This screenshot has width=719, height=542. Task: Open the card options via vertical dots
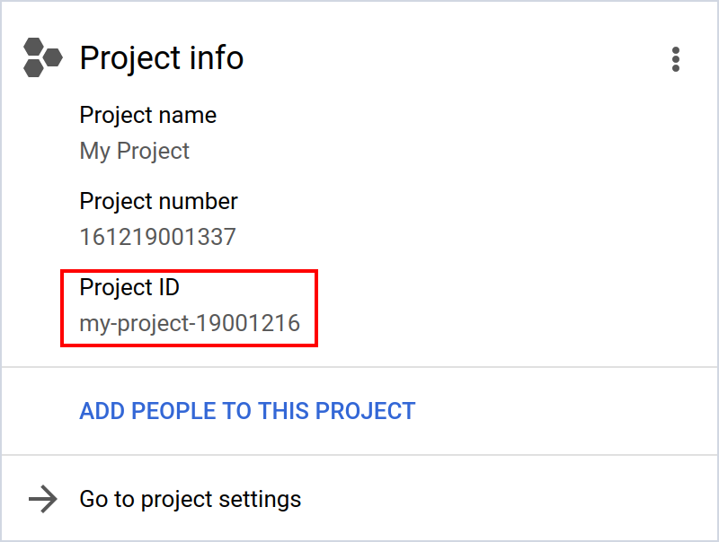tap(676, 59)
